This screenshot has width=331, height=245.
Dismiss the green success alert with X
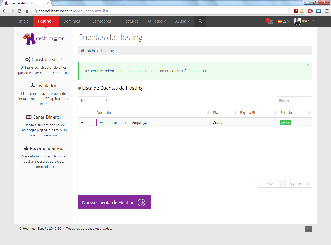click(308, 65)
